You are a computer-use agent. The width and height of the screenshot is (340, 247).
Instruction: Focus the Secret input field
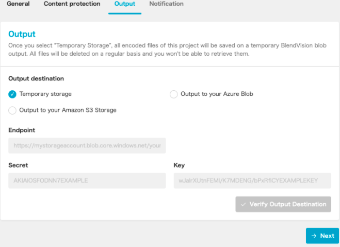click(x=87, y=180)
